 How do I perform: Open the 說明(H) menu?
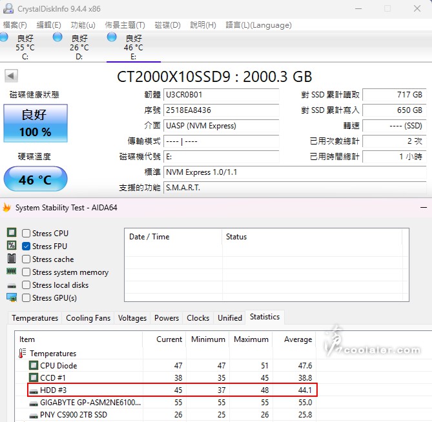pos(203,25)
